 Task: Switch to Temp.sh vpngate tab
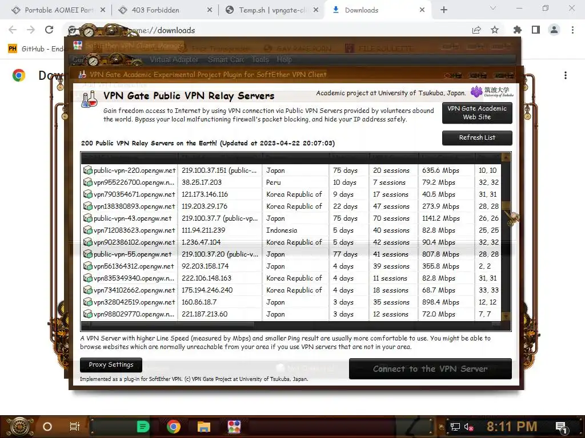[273, 10]
